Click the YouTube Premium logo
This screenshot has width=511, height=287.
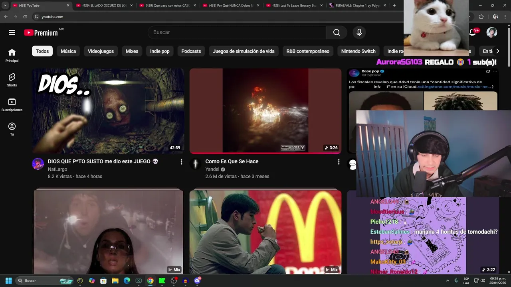tap(41, 33)
